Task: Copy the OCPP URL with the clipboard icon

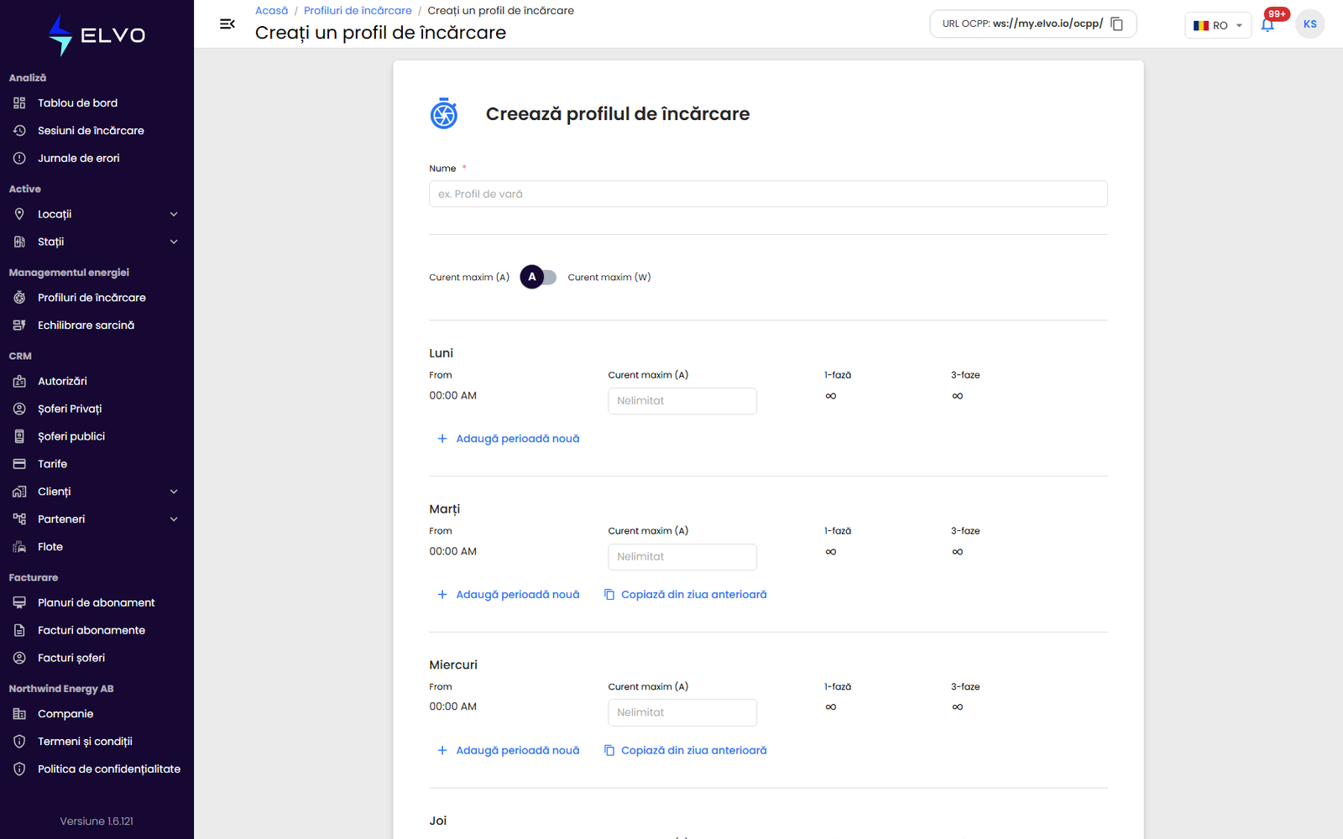Action: point(1117,23)
